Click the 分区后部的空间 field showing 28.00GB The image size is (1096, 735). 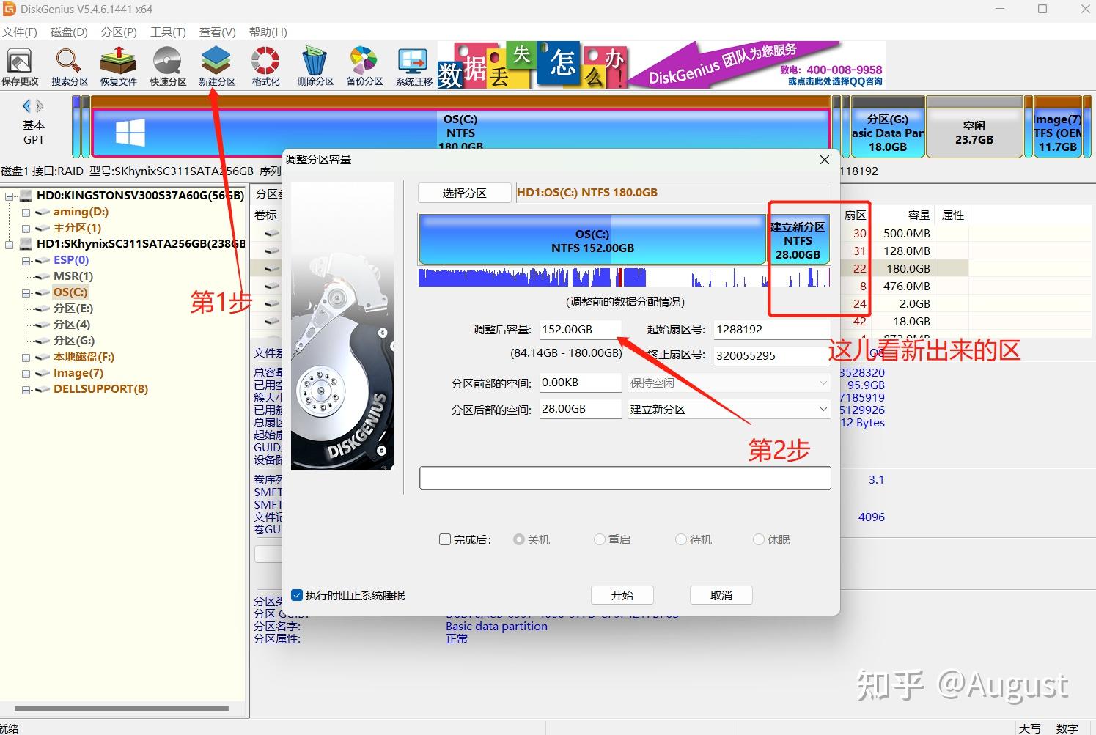580,409
